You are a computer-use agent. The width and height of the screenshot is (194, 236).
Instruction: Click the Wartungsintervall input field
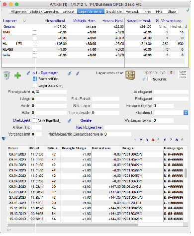click(164, 121)
